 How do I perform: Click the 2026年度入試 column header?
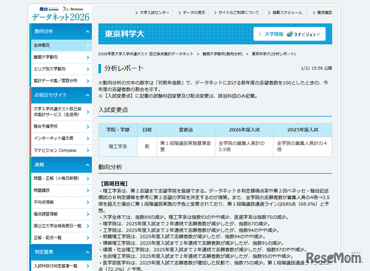[x=244, y=130]
